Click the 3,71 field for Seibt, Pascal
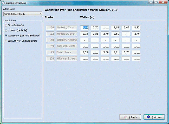The width and height of the screenshot is (169, 124). pyautogui.click(x=115, y=53)
